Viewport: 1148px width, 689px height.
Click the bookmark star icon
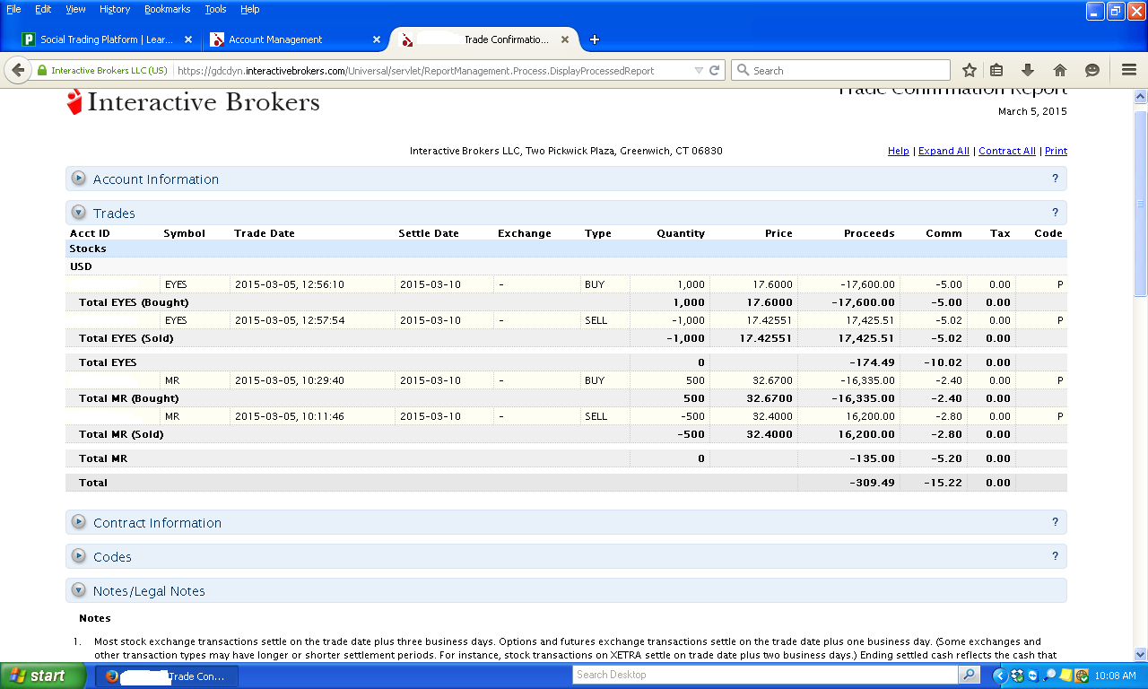[970, 70]
